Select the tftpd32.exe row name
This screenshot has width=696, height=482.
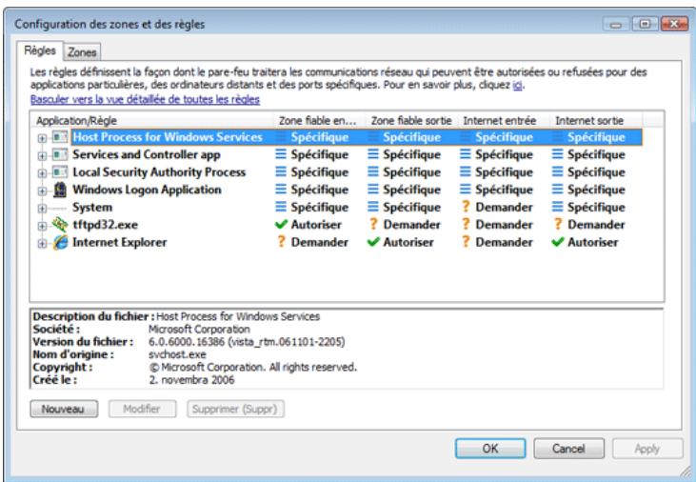coord(105,225)
